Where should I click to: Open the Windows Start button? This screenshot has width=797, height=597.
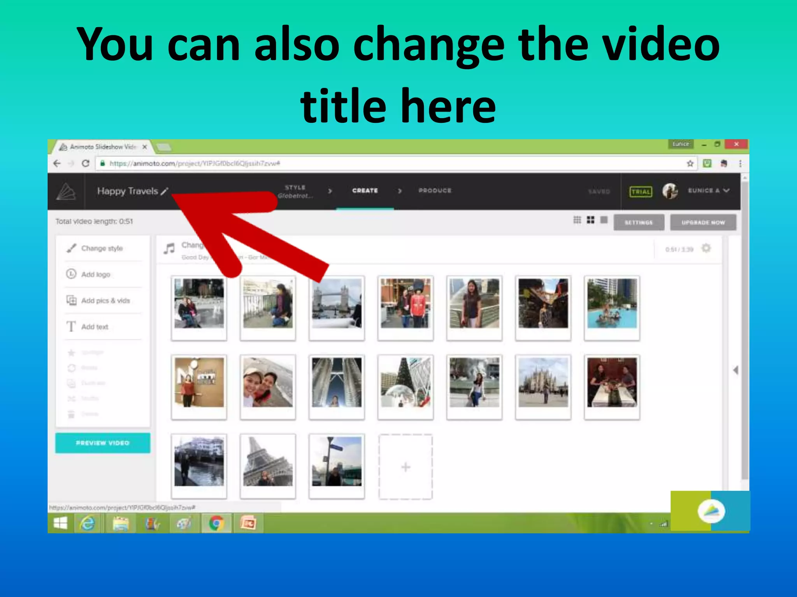(60, 523)
